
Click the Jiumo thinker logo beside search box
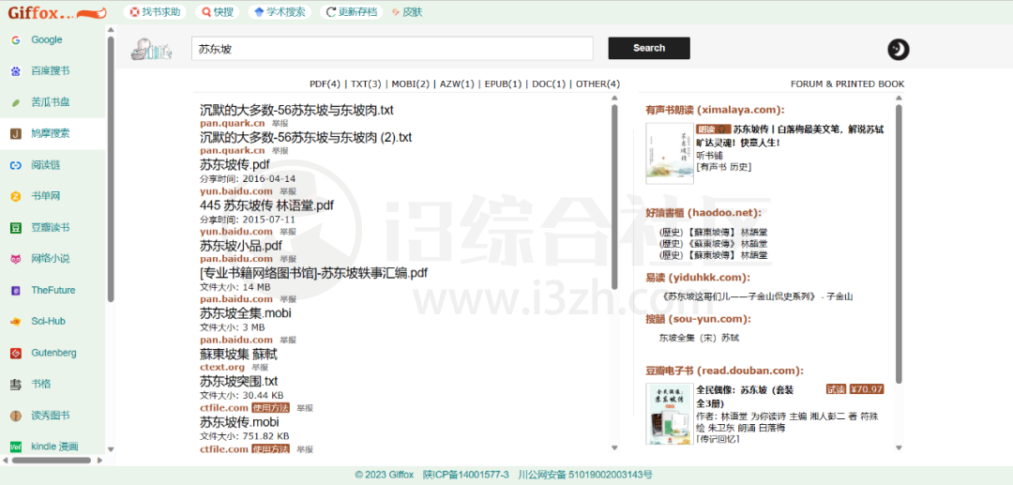(150, 50)
